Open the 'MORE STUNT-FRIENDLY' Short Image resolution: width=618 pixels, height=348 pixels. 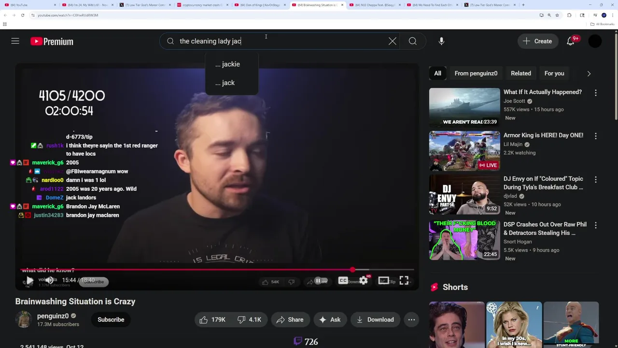click(x=571, y=325)
